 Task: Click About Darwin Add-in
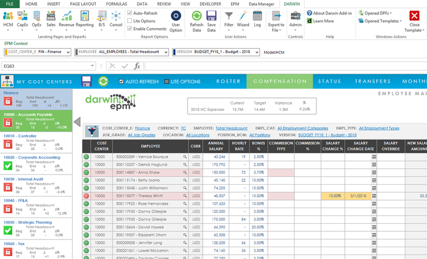(329, 13)
